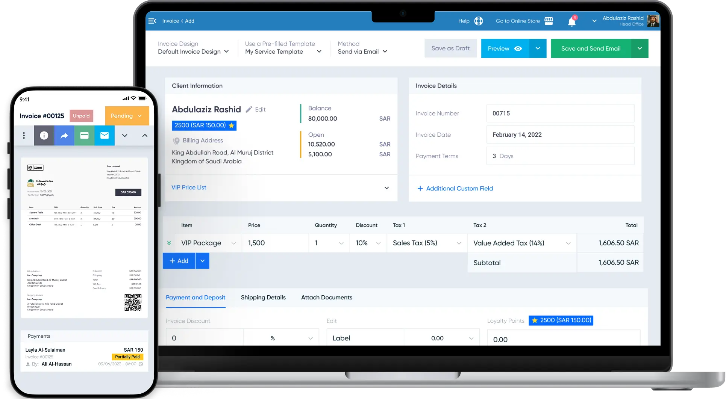Open notifications bell icon

571,21
